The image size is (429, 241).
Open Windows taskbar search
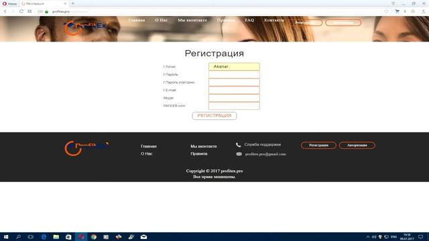[18, 236]
